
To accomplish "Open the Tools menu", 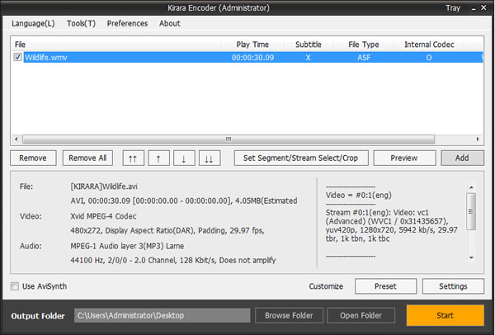I will tap(81, 24).
